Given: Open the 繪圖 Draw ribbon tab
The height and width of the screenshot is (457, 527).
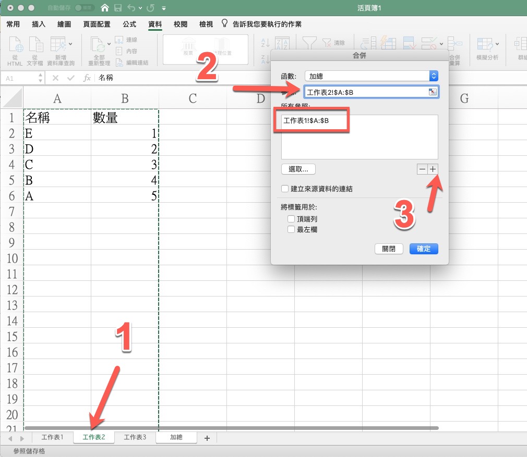Looking at the screenshot, I should 64,24.
